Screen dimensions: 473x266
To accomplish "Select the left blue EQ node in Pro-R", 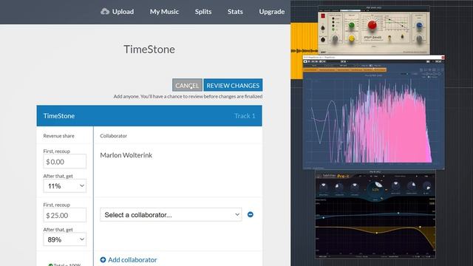I will click(x=324, y=217).
